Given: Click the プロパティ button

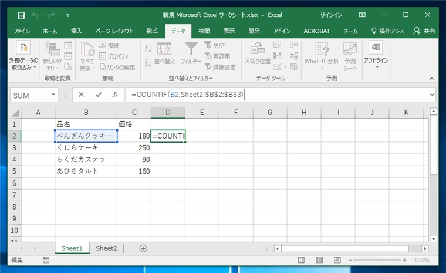Looking at the screenshot, I should (x=114, y=56).
